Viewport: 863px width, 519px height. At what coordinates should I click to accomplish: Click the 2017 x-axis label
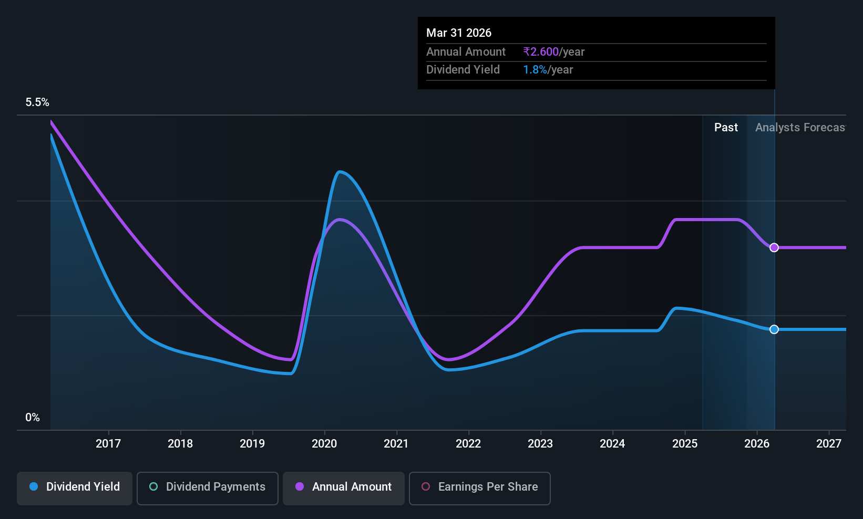coord(108,444)
